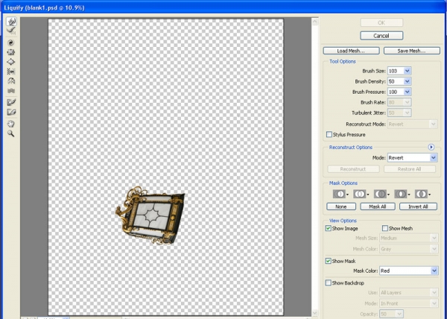Screen dimensions: 447x319
Task: Select the Bloat tool
Action: [x=11, y=62]
